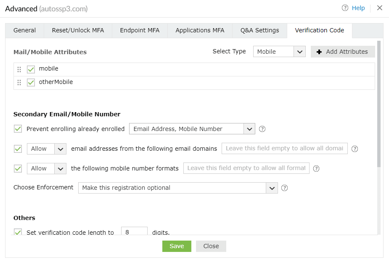Close the Advanced dialog with X icon

coord(380,8)
